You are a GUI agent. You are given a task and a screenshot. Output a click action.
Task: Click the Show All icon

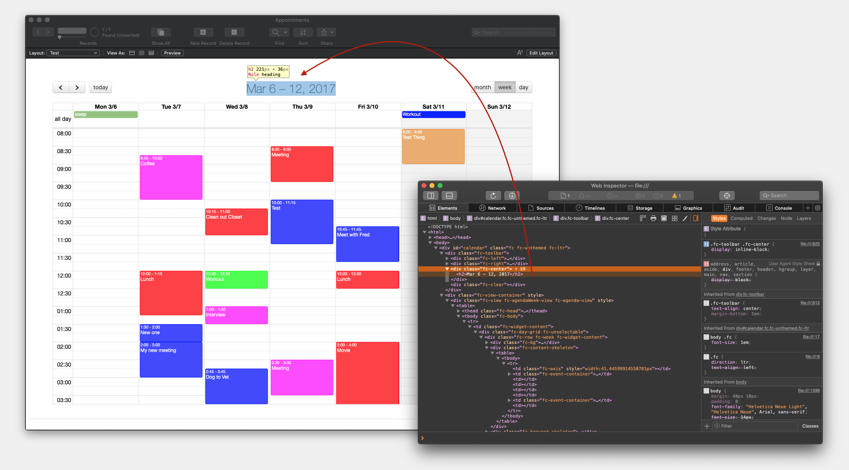coord(160,32)
